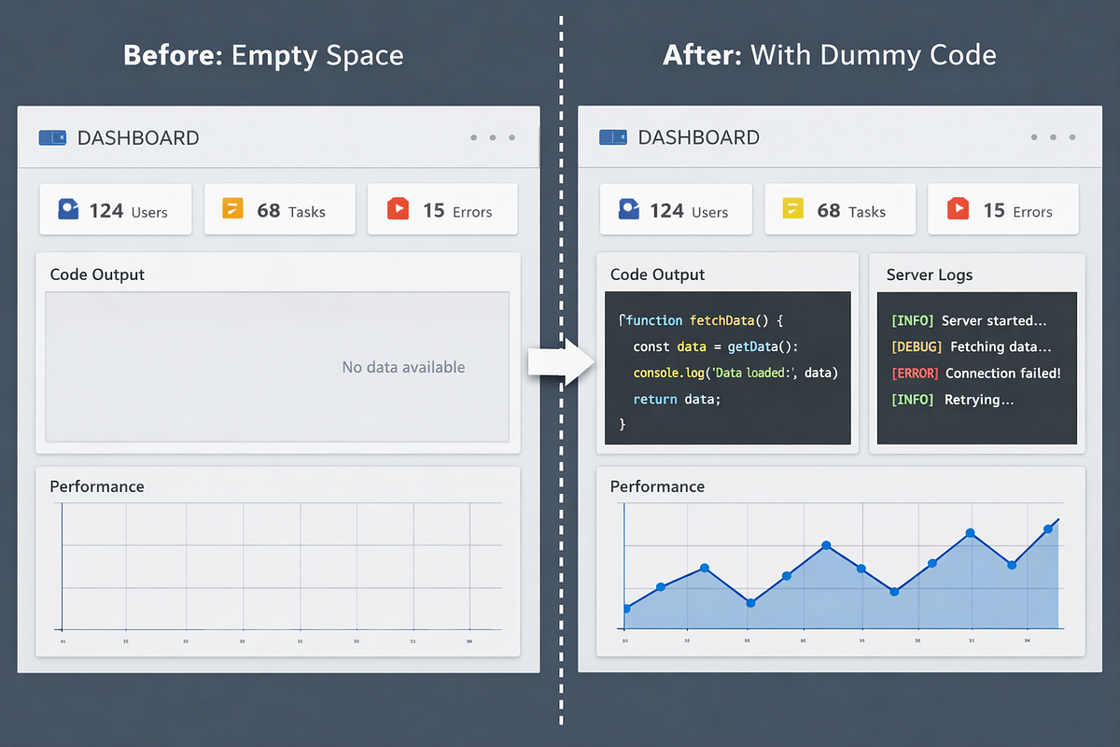Image resolution: width=1120 pixels, height=747 pixels.
Task: Select the '[INFO] Retrying...' log entry
Action: pos(953,399)
